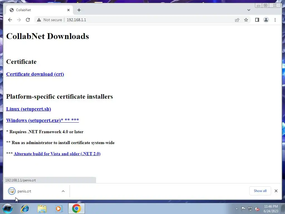Expand options caret for penis.crt download
The width and height of the screenshot is (285, 214).
[x=63, y=191]
